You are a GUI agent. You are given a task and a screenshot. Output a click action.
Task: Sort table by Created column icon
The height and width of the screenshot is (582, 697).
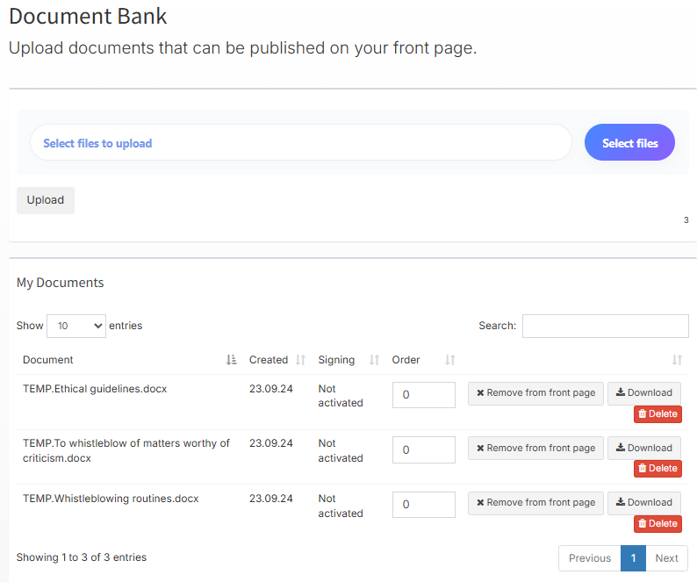coord(300,360)
